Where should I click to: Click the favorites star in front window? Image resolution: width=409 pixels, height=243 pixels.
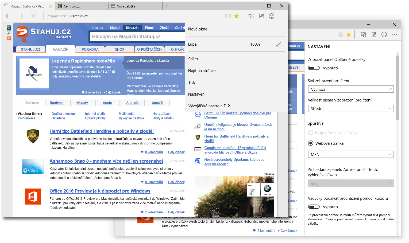point(236,16)
